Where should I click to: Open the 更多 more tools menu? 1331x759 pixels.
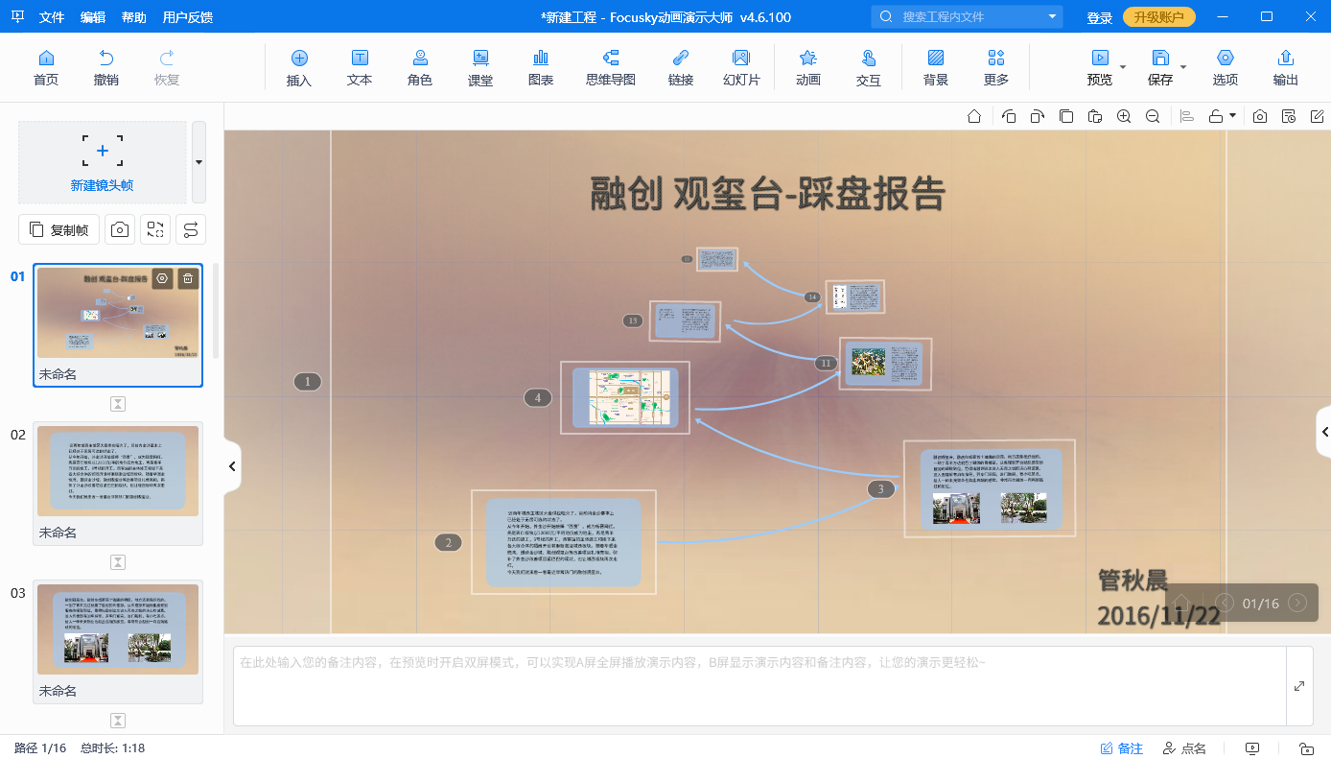[x=996, y=67]
